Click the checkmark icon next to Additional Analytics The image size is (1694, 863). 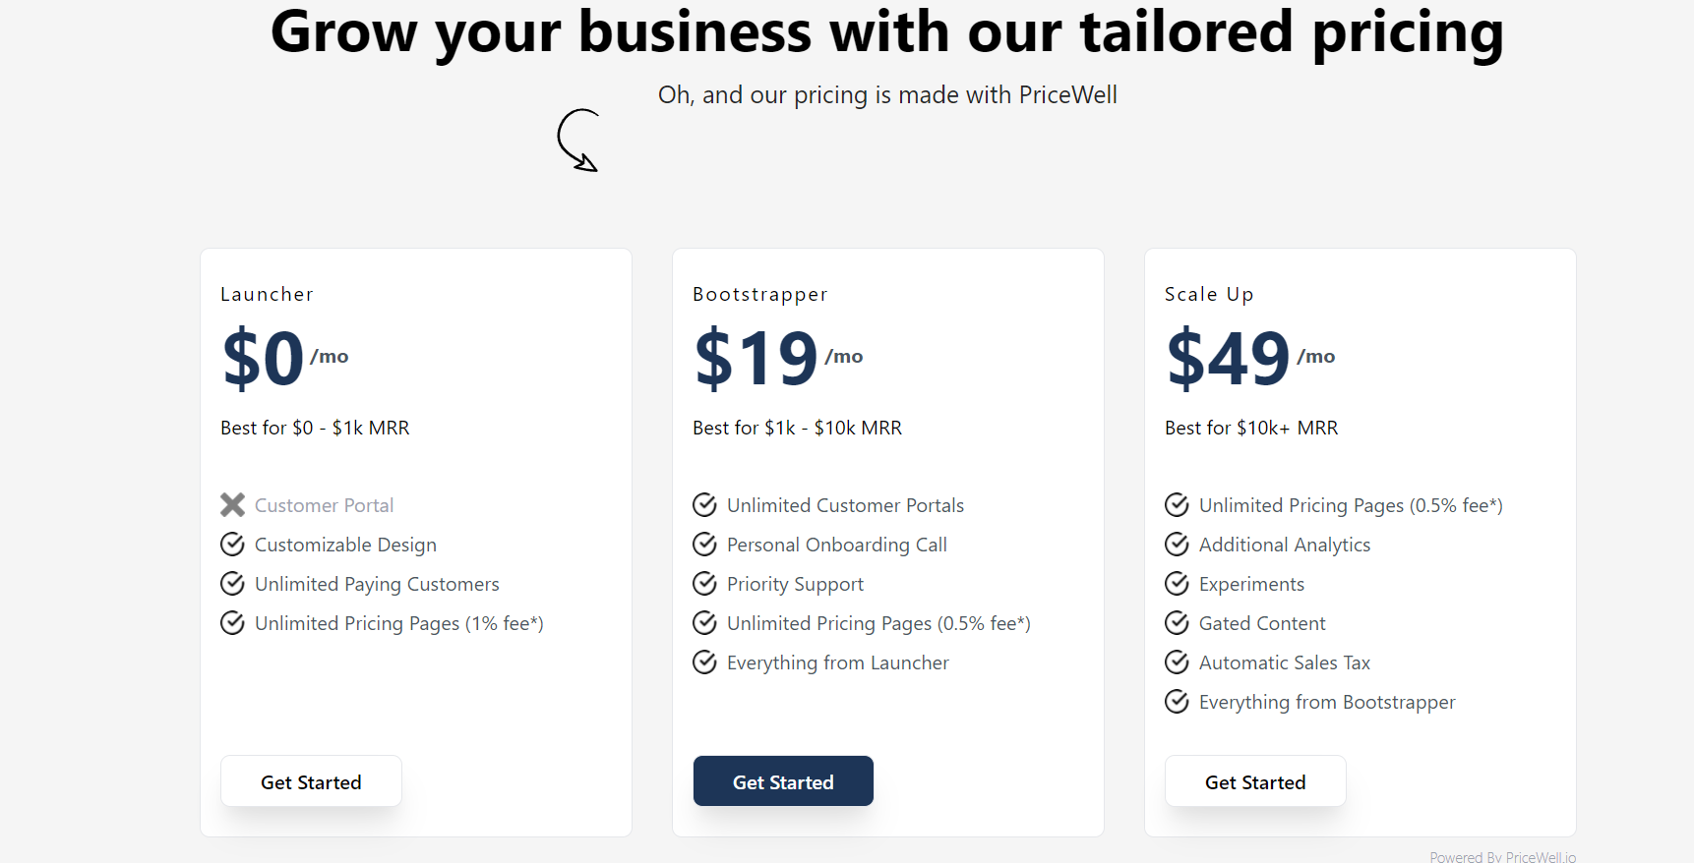tap(1177, 545)
